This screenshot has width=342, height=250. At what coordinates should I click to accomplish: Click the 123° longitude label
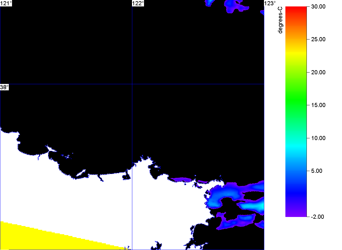270,3
